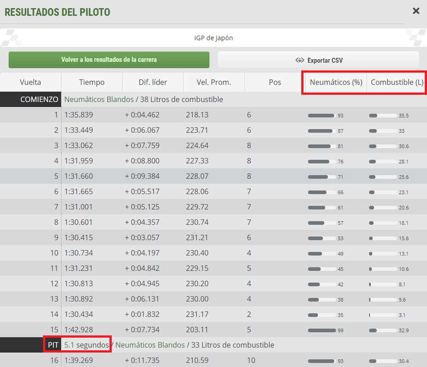
Task: Click the CSV export code icon
Action: coord(300,60)
